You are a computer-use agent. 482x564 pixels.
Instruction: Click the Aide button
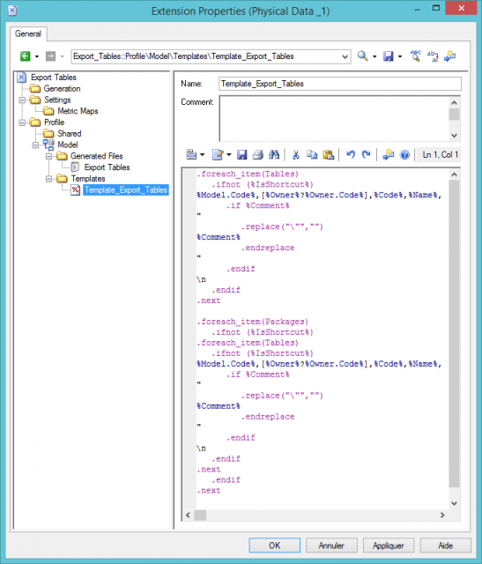point(445,545)
